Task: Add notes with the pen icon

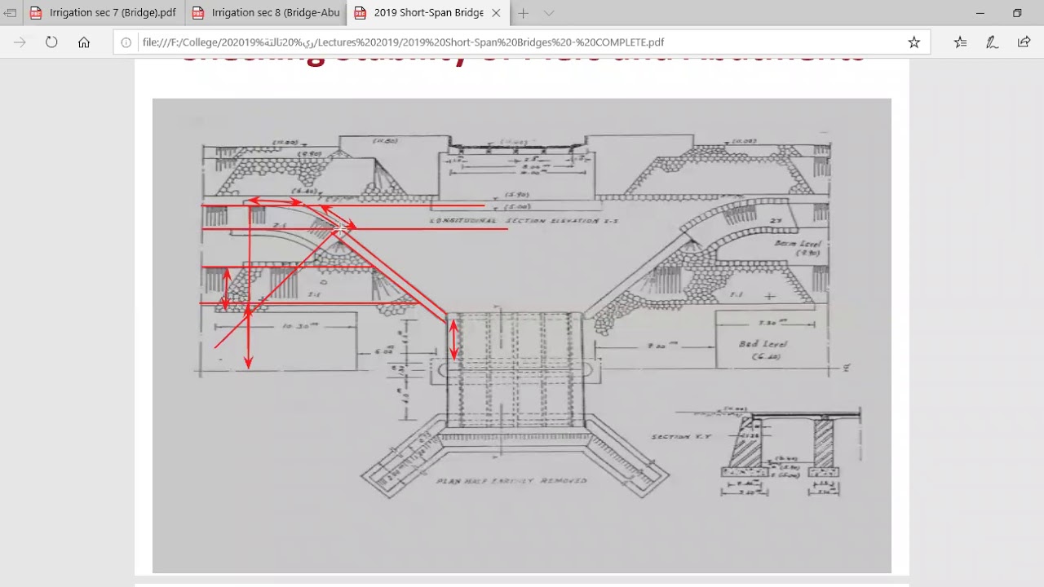Action: click(992, 42)
